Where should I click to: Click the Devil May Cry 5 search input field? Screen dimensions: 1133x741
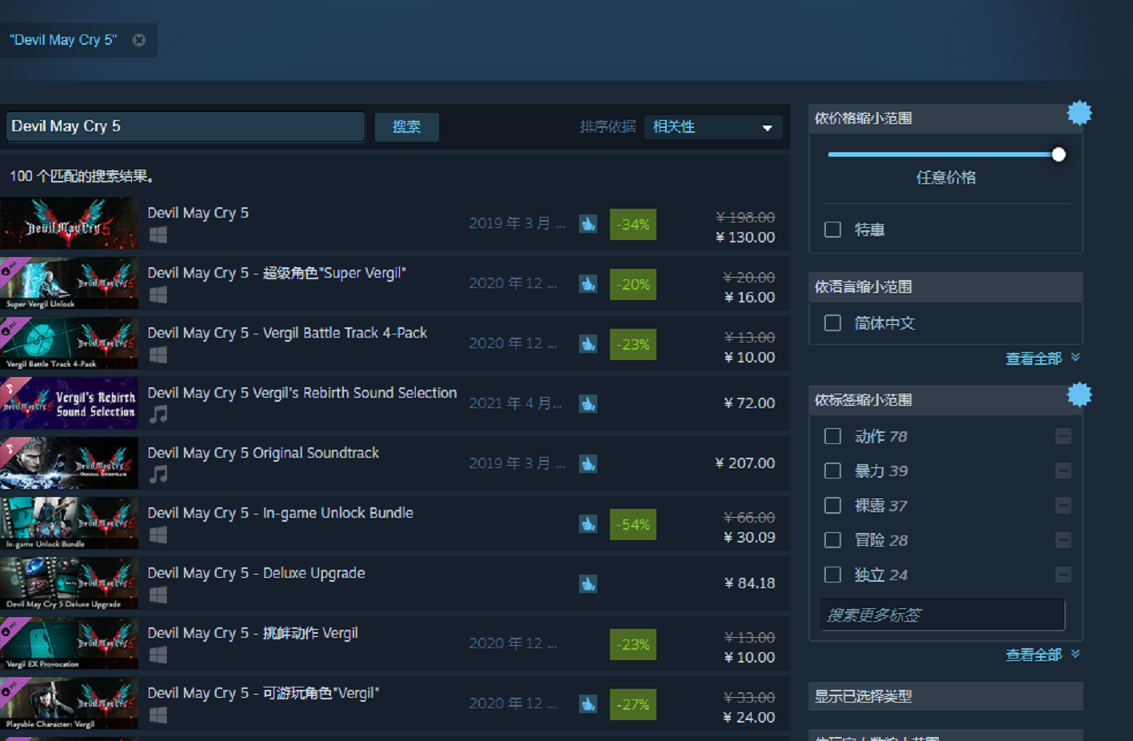(x=186, y=126)
